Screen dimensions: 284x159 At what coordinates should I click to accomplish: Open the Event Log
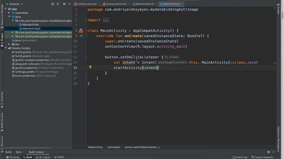pyautogui.click(x=240, y=157)
